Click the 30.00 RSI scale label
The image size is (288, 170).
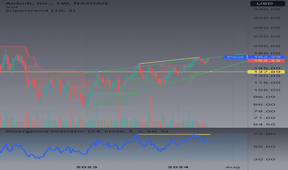264,159
